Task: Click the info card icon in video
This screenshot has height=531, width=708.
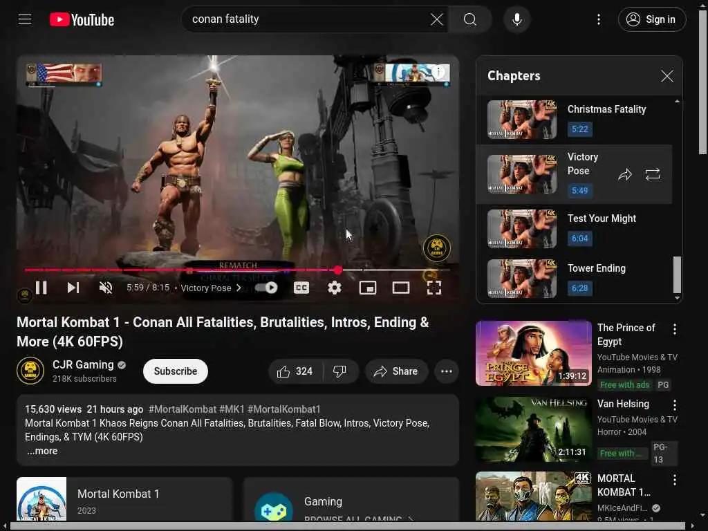Action: [438, 71]
